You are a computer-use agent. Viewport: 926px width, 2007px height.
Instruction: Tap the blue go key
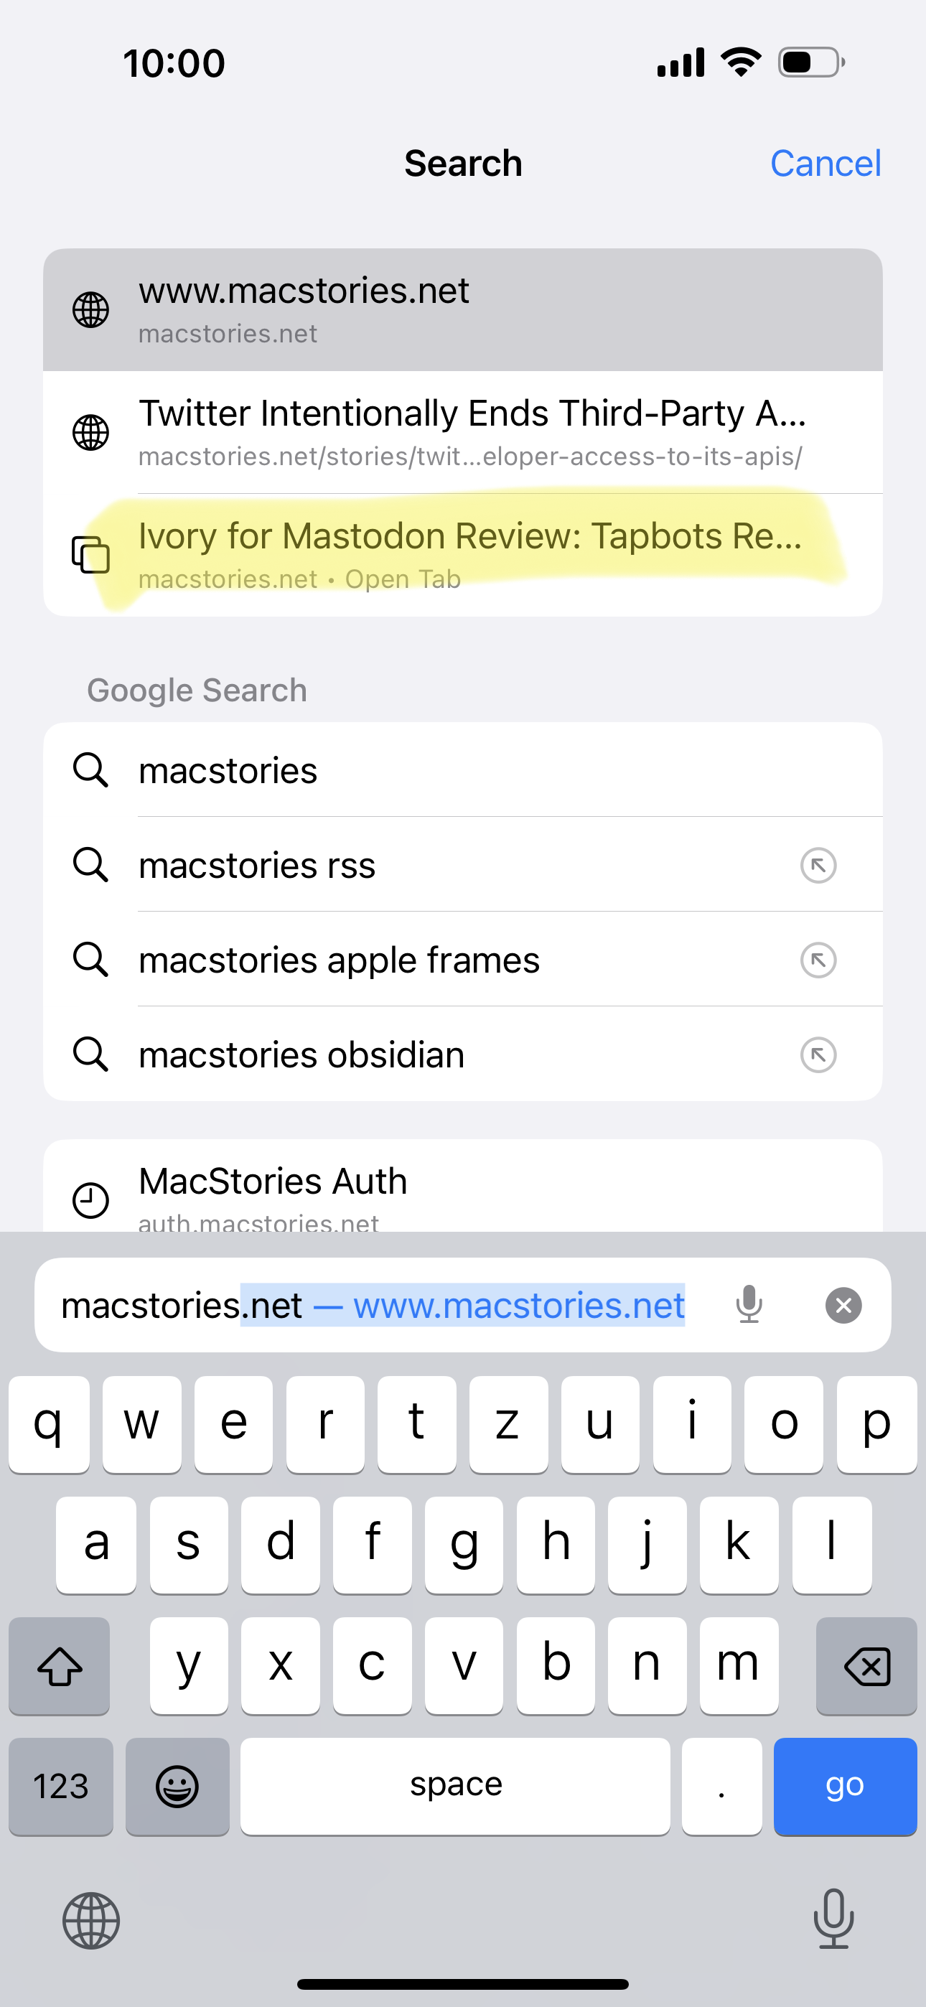(x=845, y=1786)
